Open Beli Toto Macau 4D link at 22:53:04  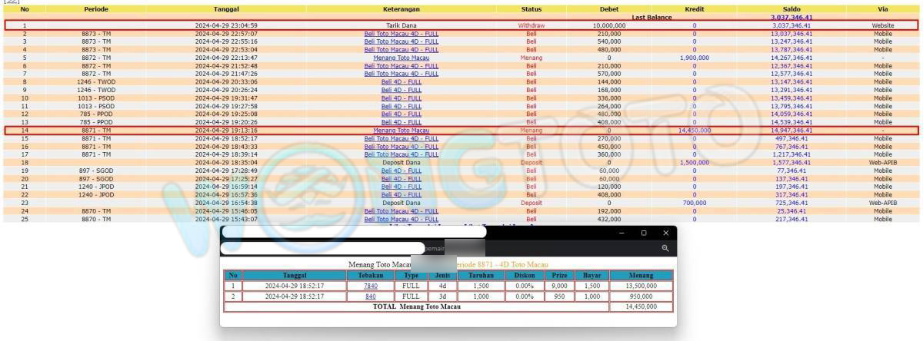click(x=401, y=50)
